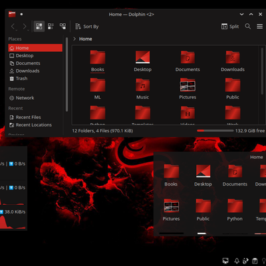Select Home in Places sidebar

click(35, 48)
